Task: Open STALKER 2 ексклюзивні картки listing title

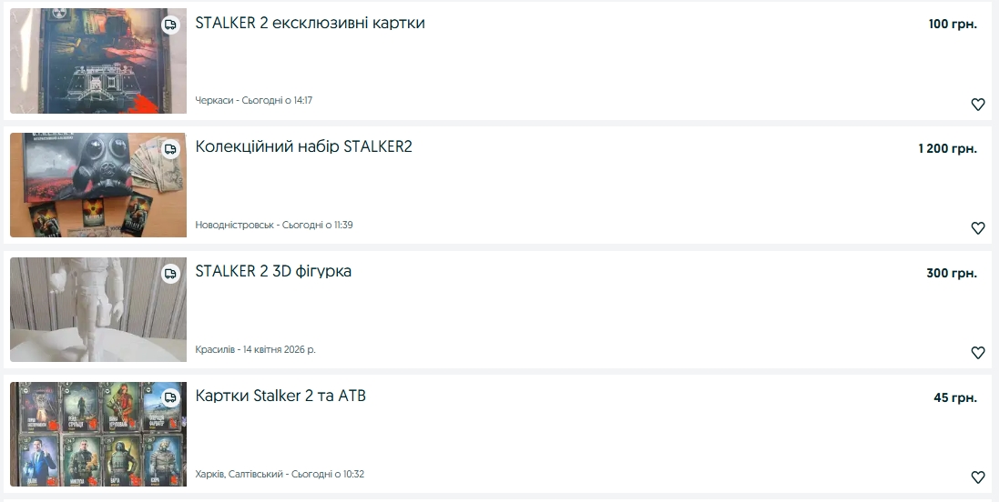Action: (x=310, y=23)
